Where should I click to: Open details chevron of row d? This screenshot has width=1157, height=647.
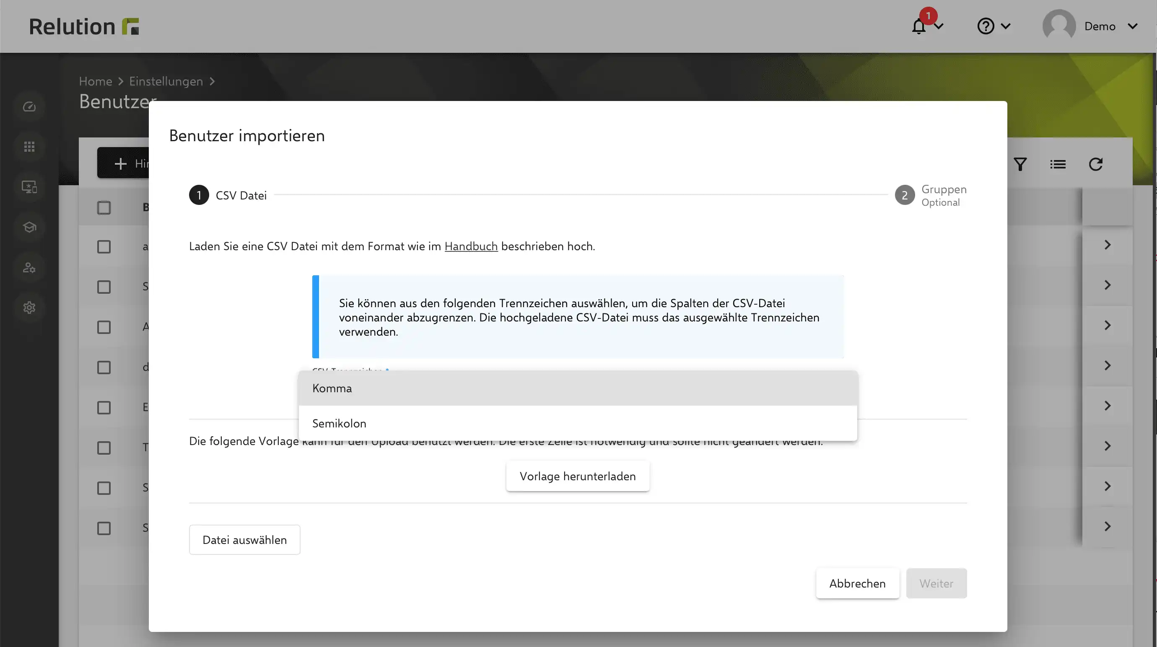(x=1107, y=365)
